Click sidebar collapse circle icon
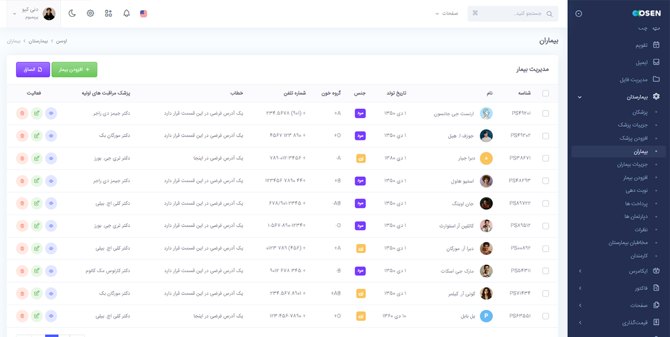 (x=578, y=14)
